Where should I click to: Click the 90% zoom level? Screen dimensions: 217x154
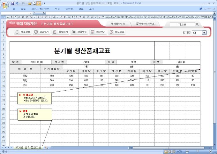click(180, 151)
